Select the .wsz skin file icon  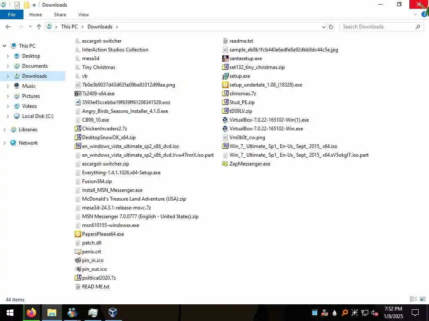[x=78, y=102]
